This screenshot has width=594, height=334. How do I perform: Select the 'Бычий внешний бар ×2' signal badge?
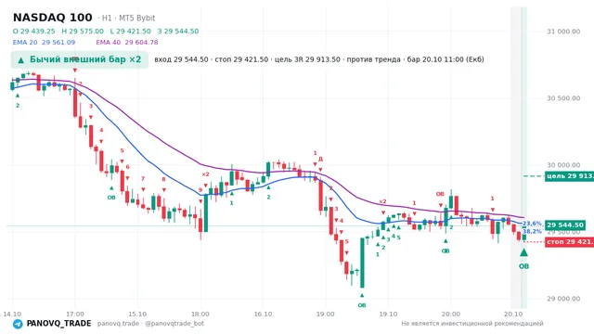coord(80,59)
